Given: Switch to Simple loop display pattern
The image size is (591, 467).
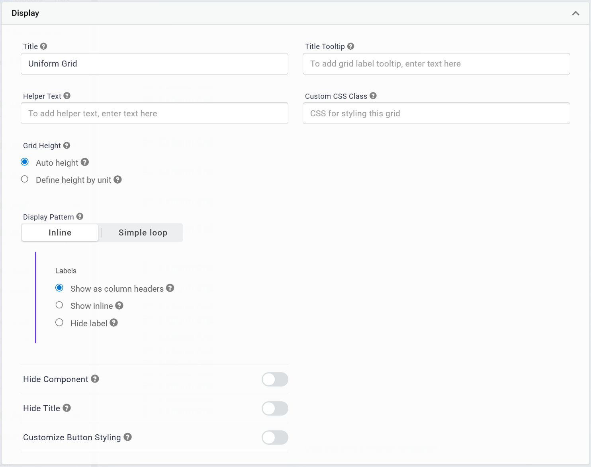Looking at the screenshot, I should [143, 233].
